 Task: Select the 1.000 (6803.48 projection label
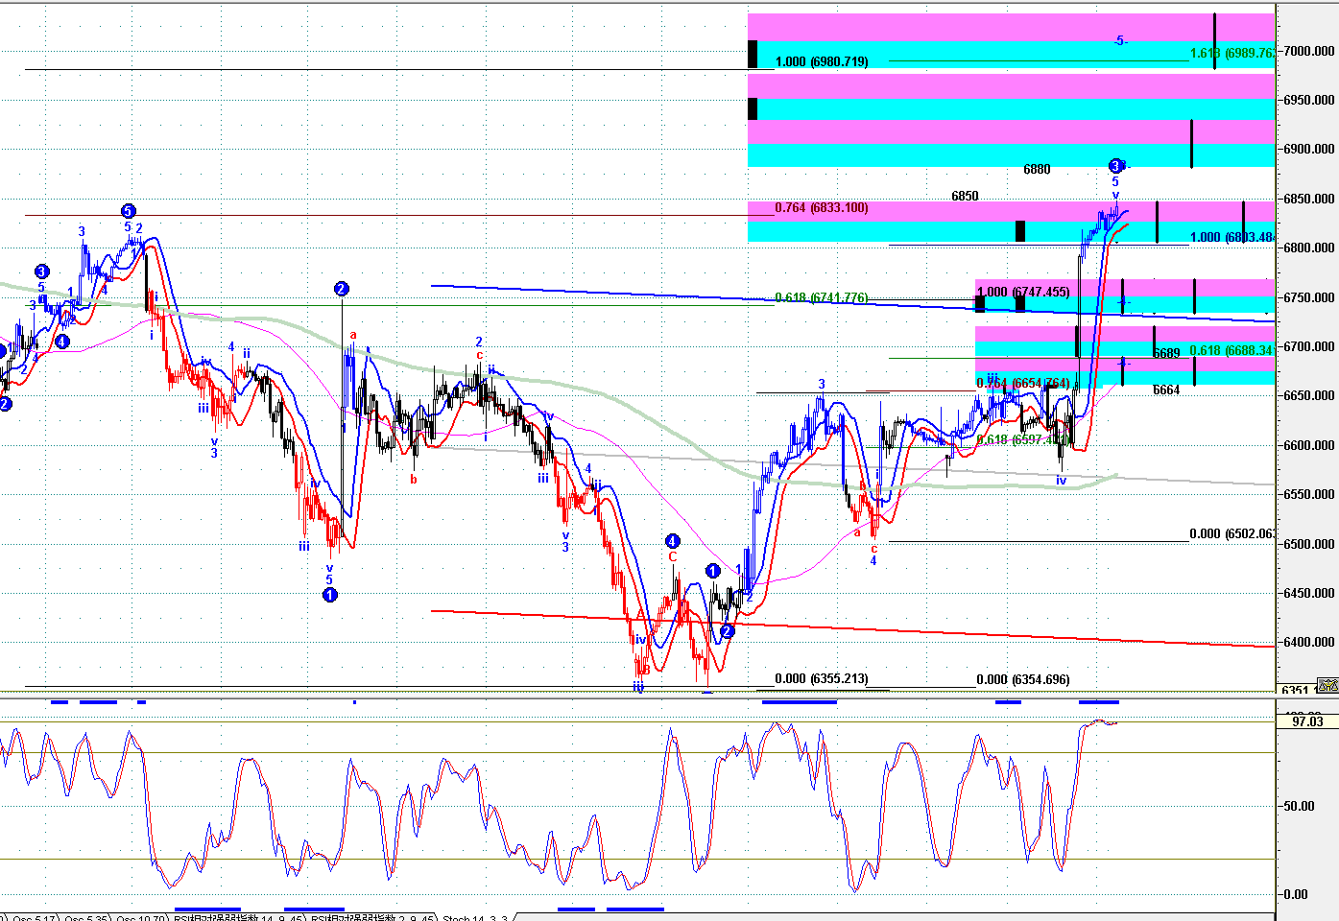[x=1231, y=237]
